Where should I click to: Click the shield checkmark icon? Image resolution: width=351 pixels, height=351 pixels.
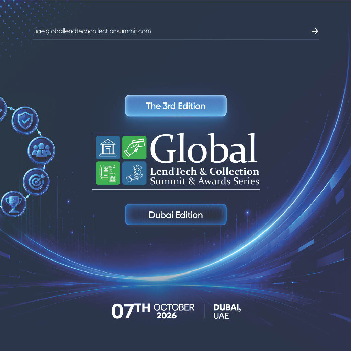25,121
